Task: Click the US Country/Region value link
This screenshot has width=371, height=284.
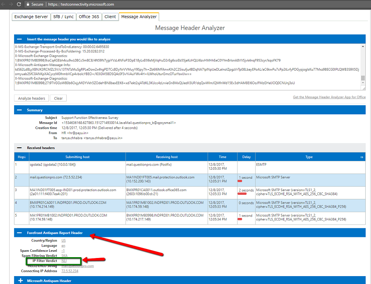Action: click(63, 240)
